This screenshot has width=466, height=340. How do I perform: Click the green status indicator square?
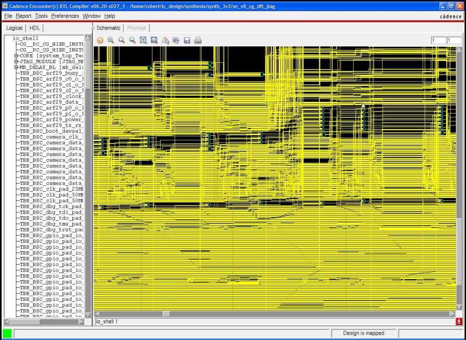point(7,333)
